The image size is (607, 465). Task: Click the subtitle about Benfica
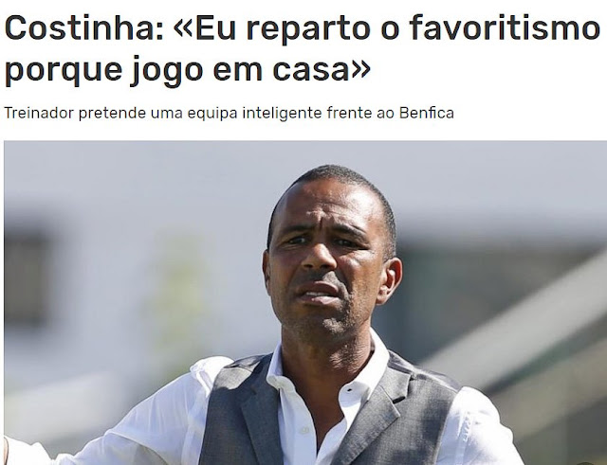[x=229, y=114]
